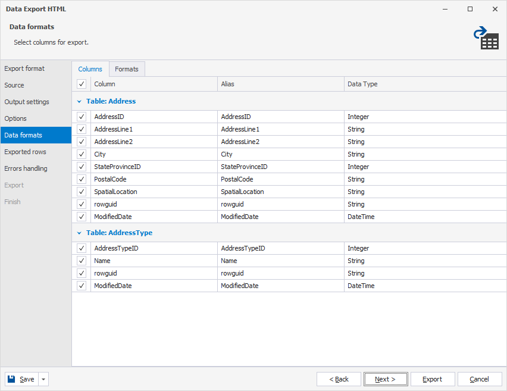This screenshot has height=391, width=507.
Task: Minimize the Data Export HTML window
Action: 445,9
